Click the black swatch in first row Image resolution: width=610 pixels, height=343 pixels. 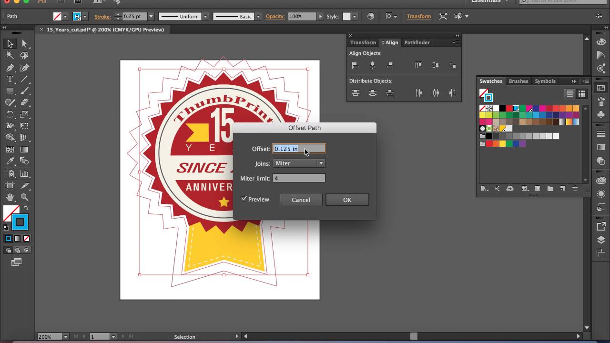click(502, 109)
